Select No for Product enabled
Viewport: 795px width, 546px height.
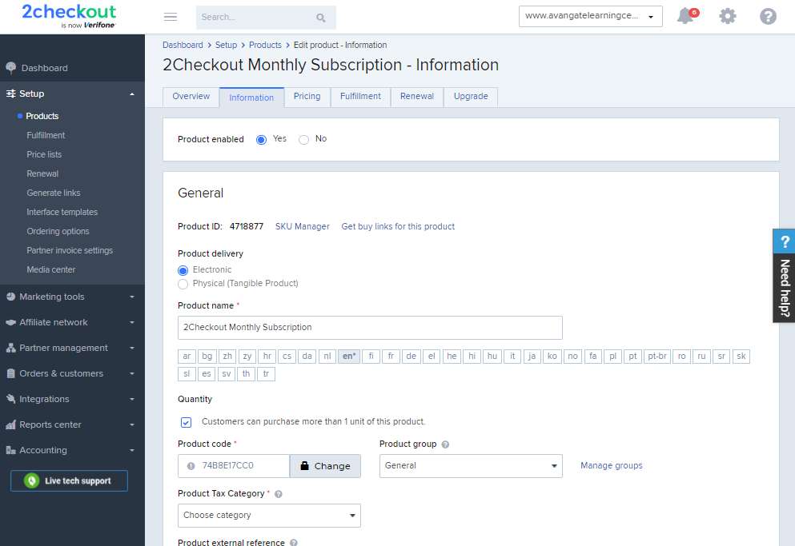(303, 140)
